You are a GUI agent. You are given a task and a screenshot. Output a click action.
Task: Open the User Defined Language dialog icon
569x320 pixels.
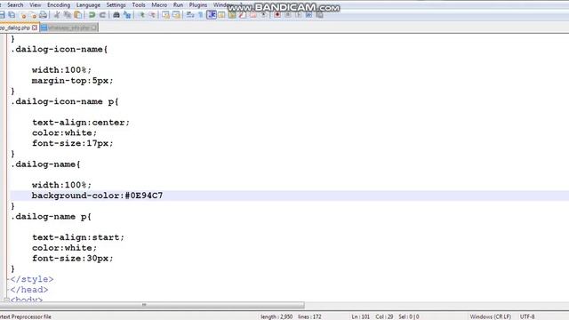click(x=221, y=15)
